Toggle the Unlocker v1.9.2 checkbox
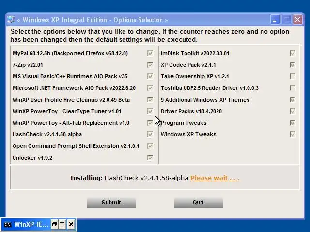310x232 pixels. (x=150, y=158)
